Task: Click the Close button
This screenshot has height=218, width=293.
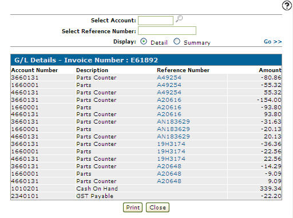Action: (x=157, y=207)
